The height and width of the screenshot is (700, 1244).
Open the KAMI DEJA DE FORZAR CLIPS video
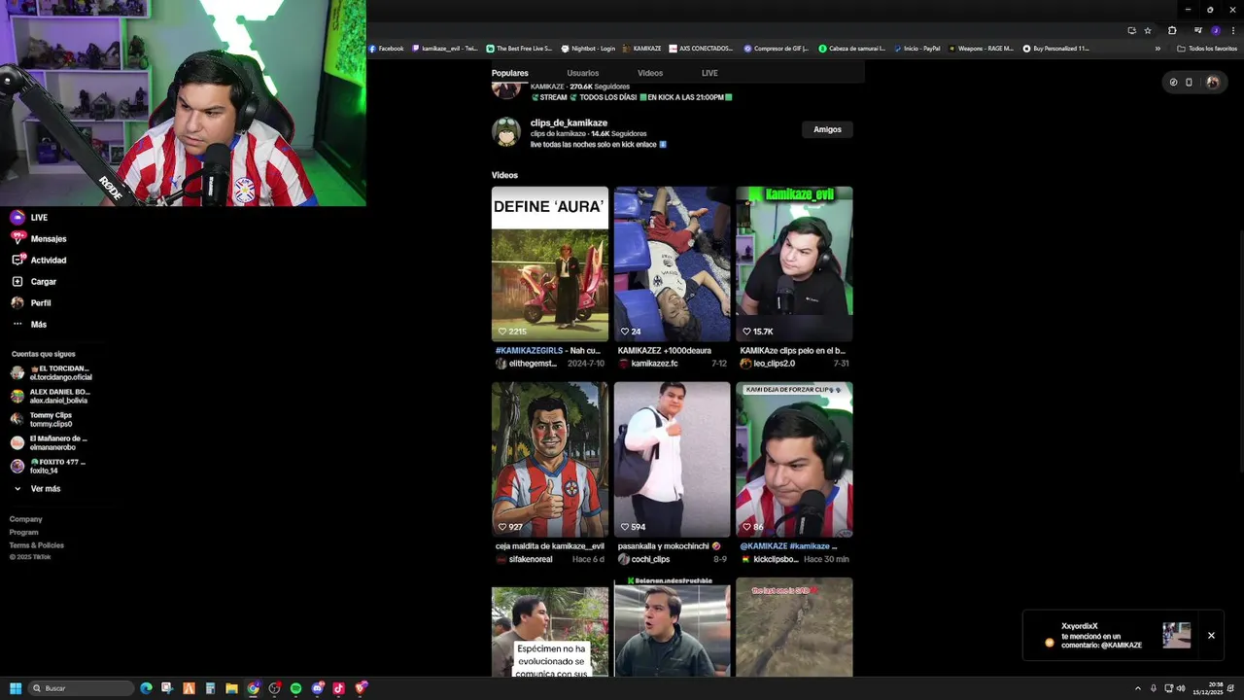[x=794, y=460]
